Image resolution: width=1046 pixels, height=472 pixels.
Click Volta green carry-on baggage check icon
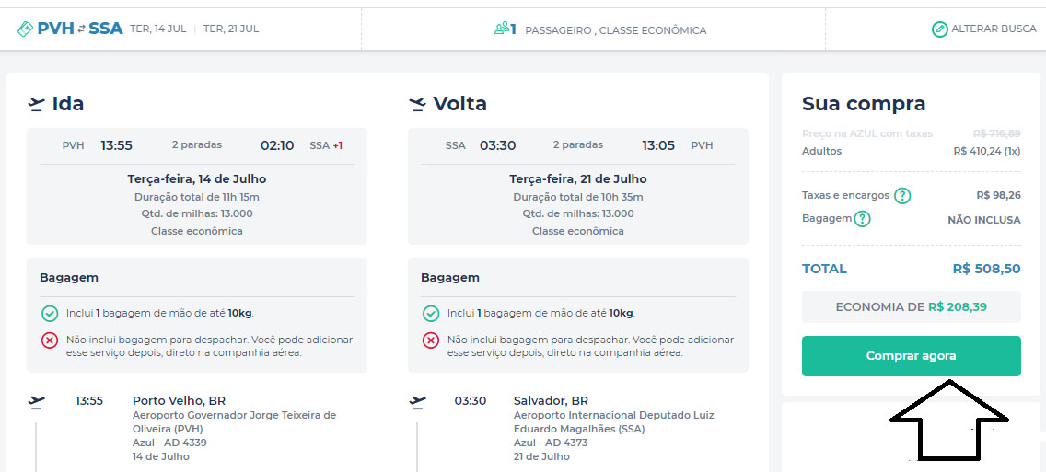(430, 313)
